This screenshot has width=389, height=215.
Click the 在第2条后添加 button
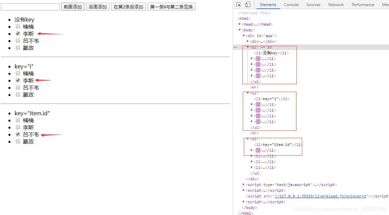[129, 7]
